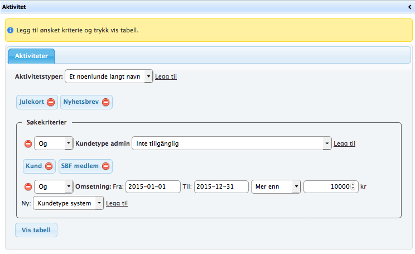Delete the Omsetning criterion row
415x254 pixels.
[x=28, y=186]
